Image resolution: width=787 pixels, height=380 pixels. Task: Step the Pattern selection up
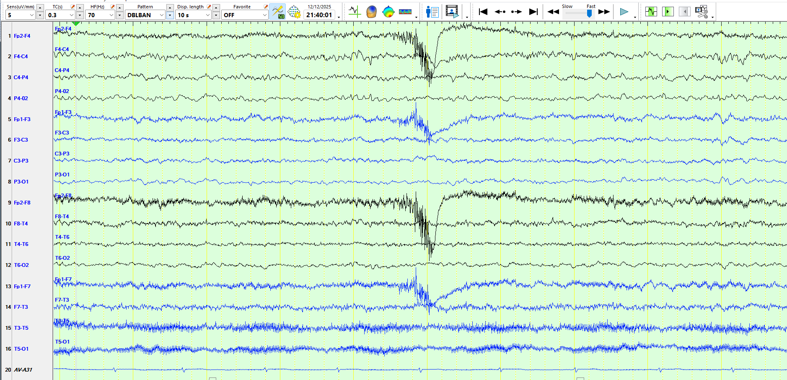point(170,8)
